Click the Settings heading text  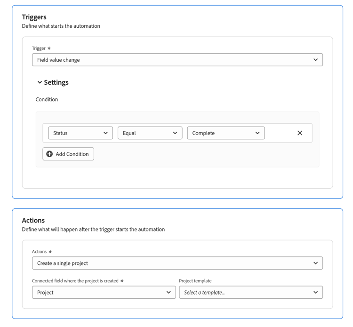[x=56, y=82]
